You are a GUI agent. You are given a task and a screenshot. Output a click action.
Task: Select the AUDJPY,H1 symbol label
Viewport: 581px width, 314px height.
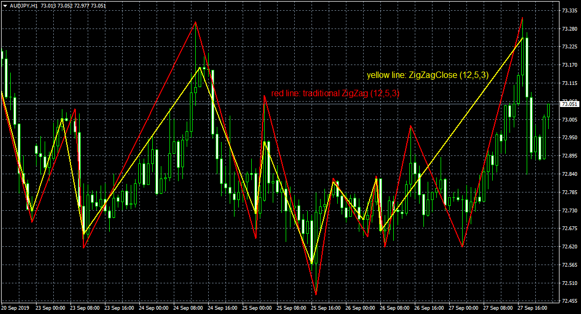pos(24,4)
